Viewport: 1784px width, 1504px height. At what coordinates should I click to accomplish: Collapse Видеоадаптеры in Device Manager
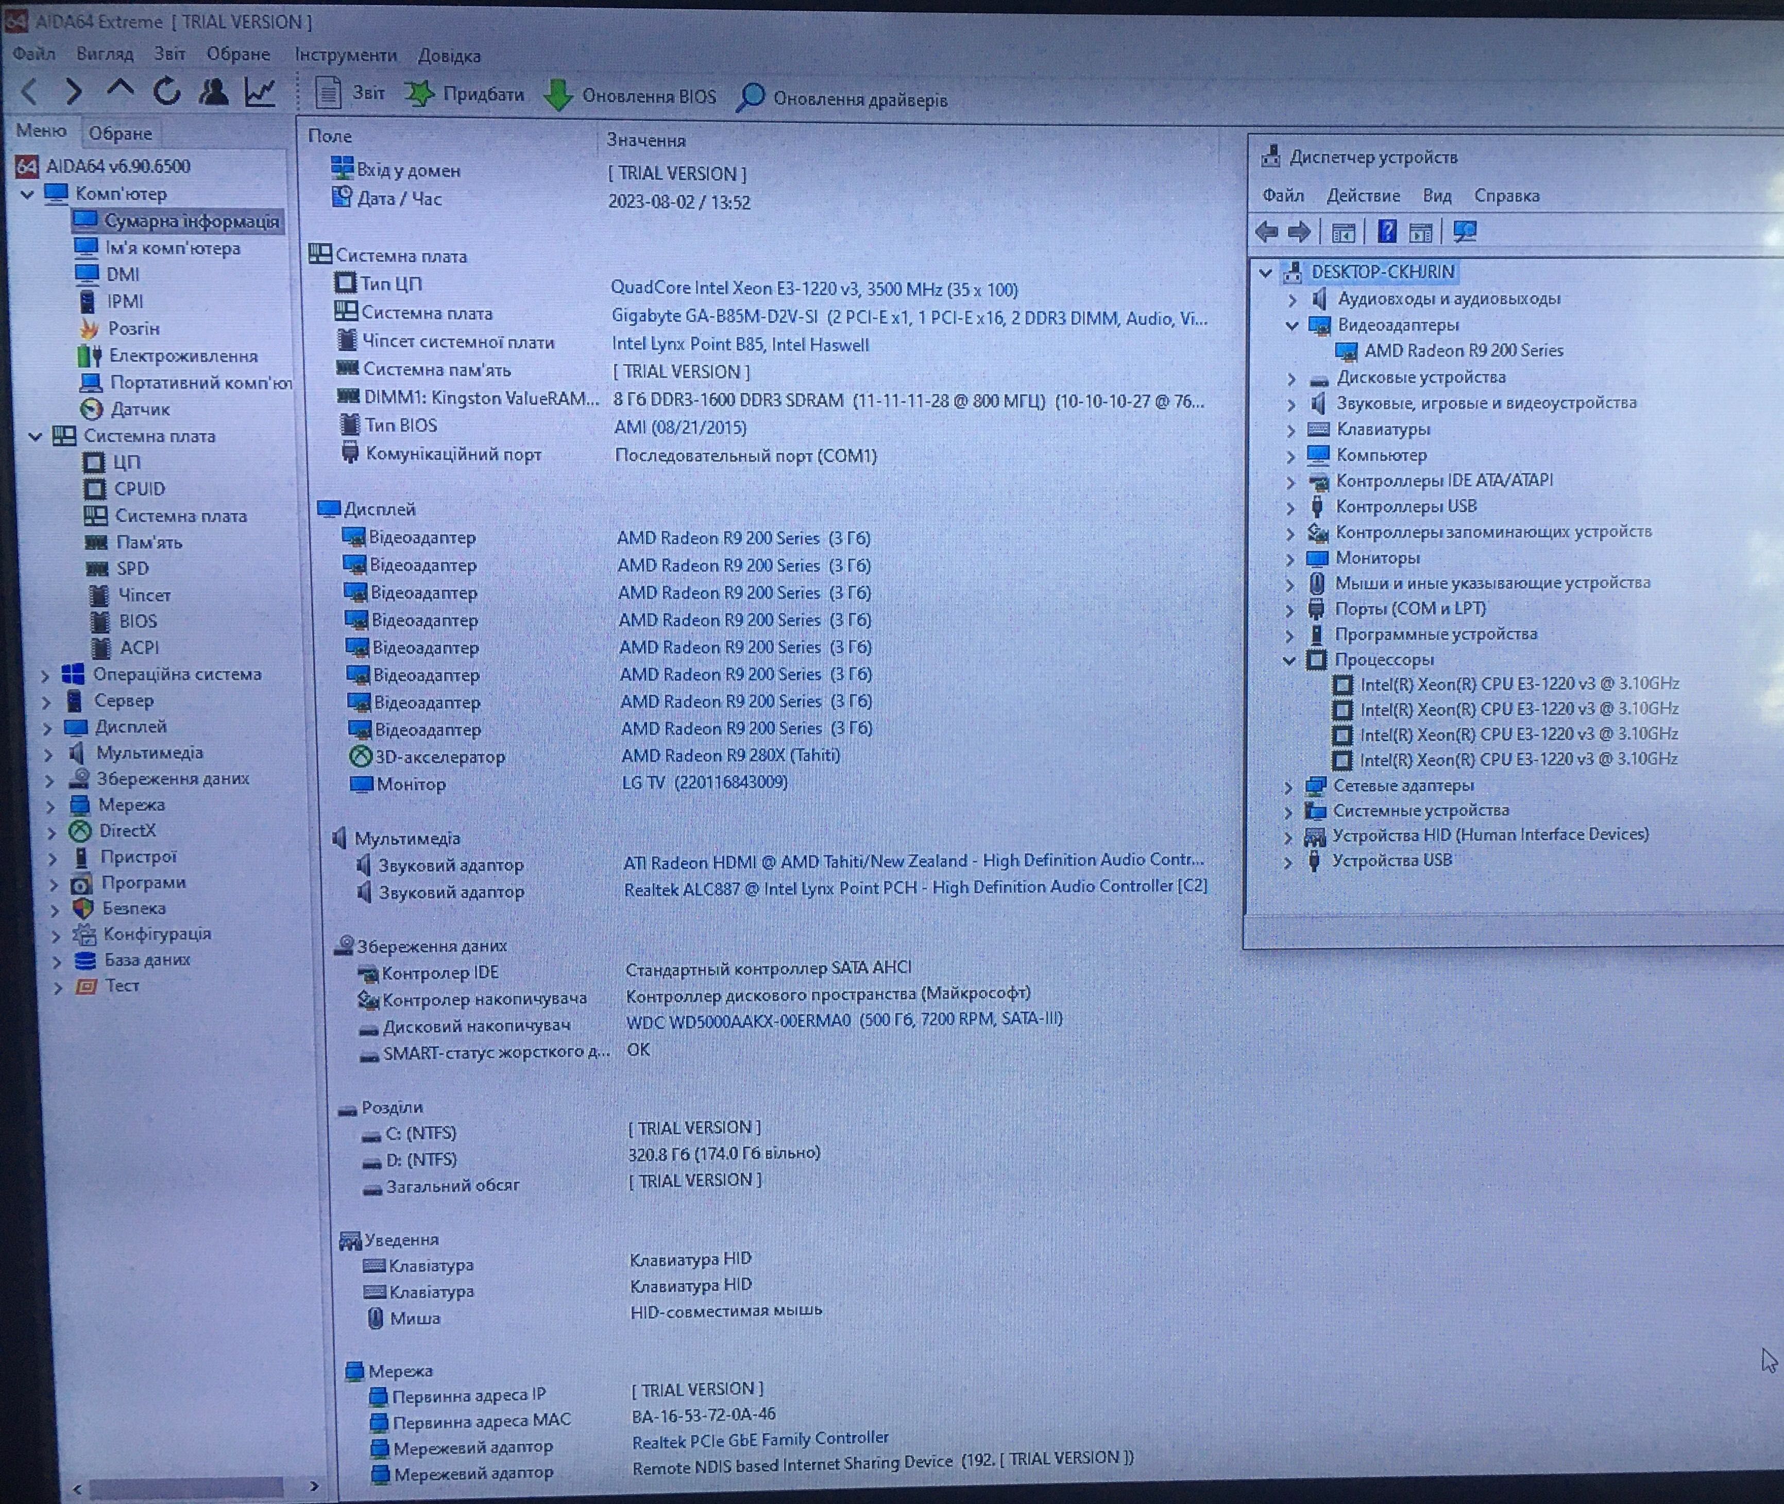coord(1292,325)
